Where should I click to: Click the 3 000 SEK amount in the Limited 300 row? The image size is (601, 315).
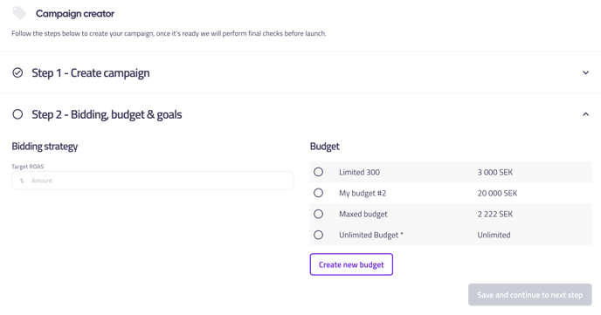click(x=494, y=172)
